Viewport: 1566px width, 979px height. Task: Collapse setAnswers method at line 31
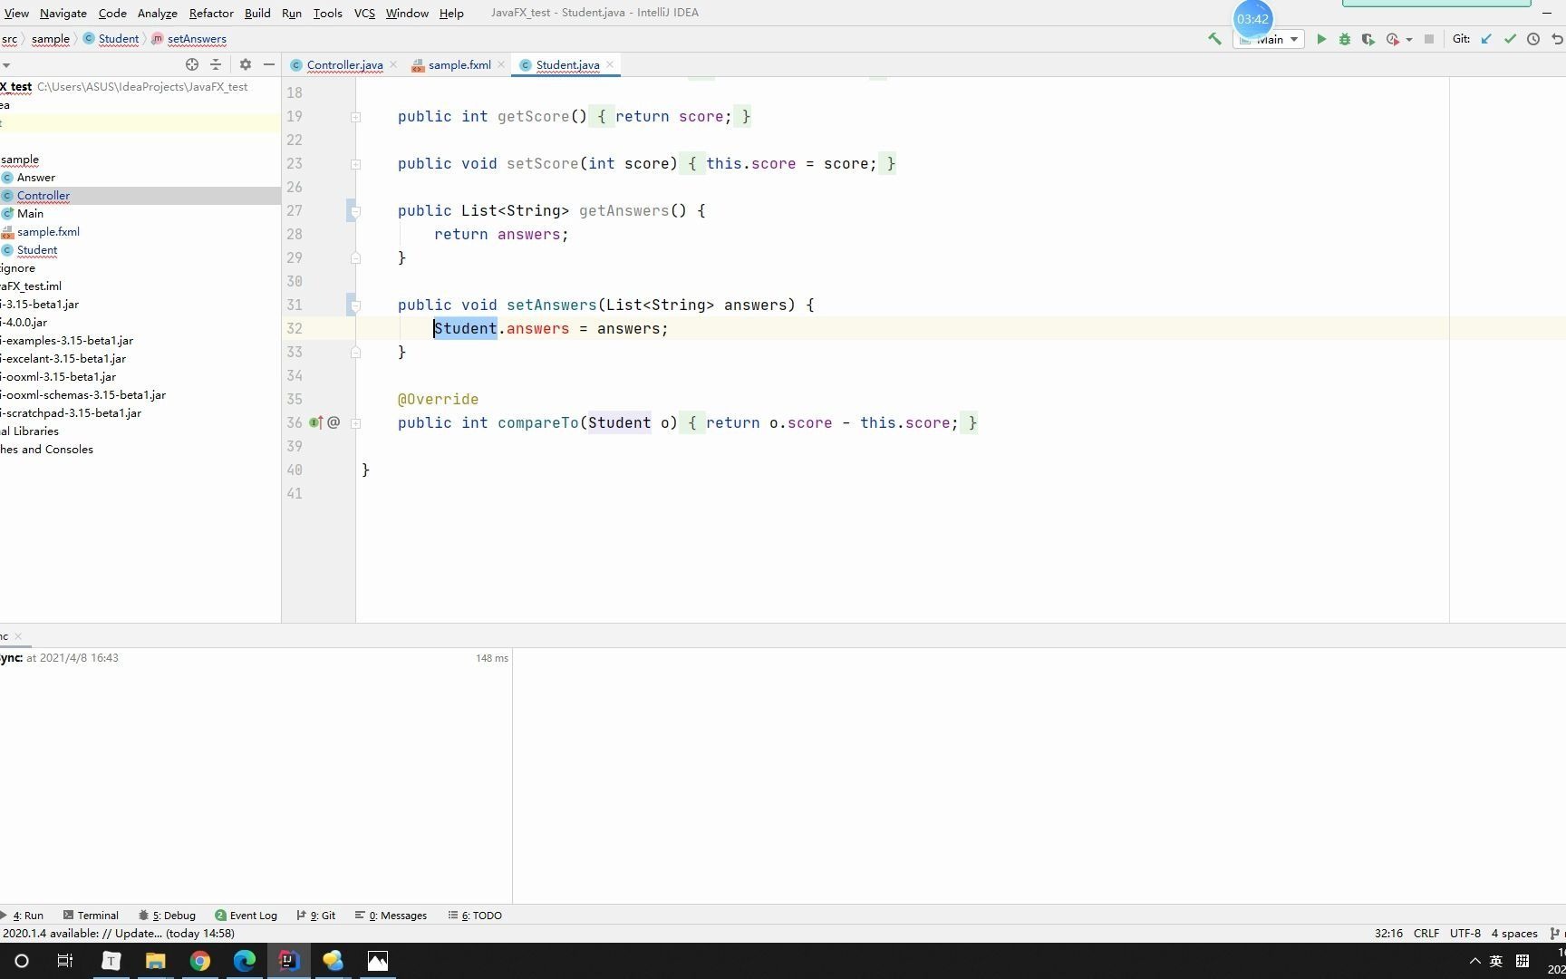pos(355,305)
